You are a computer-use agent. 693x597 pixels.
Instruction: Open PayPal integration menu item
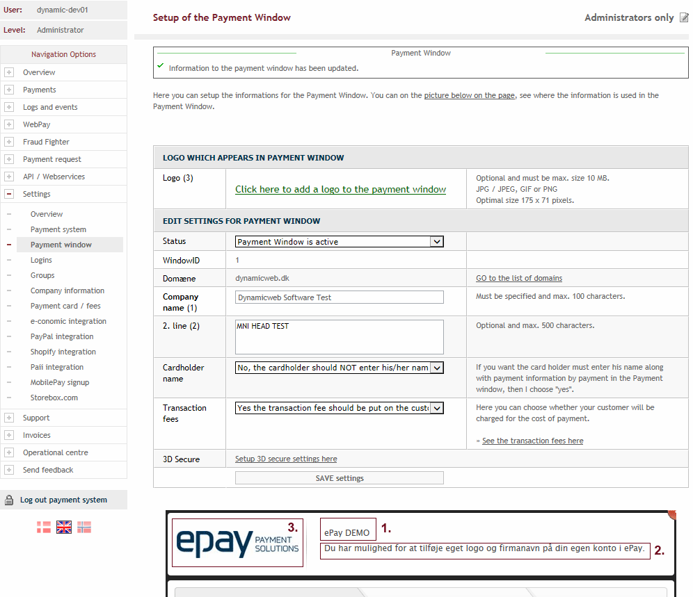[x=62, y=336]
